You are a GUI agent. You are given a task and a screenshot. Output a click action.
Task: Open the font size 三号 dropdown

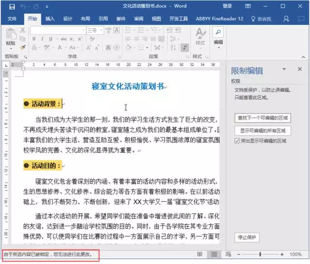pyautogui.click(x=101, y=30)
